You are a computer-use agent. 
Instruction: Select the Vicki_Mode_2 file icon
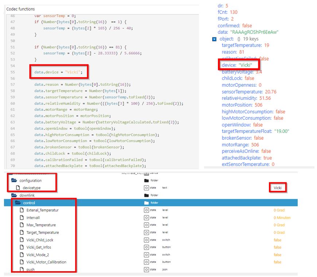[x=22, y=254]
